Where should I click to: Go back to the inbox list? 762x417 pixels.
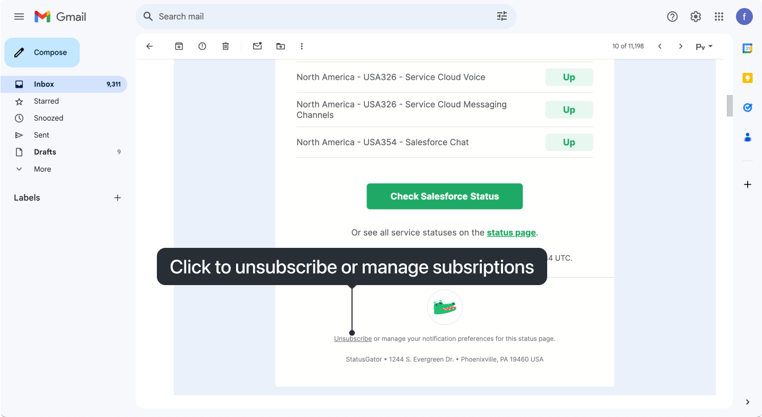[x=149, y=46]
